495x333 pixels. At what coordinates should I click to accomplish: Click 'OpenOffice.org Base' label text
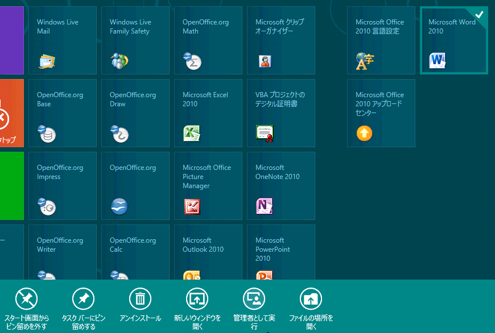(60, 99)
